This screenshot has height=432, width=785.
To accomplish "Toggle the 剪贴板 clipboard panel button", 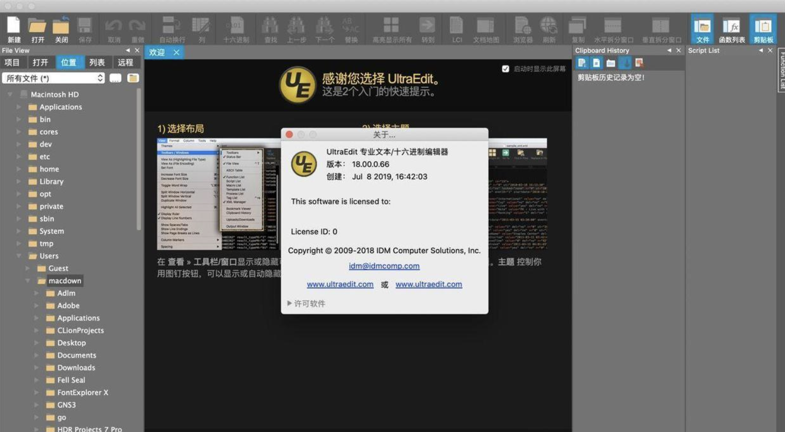I will (x=763, y=29).
